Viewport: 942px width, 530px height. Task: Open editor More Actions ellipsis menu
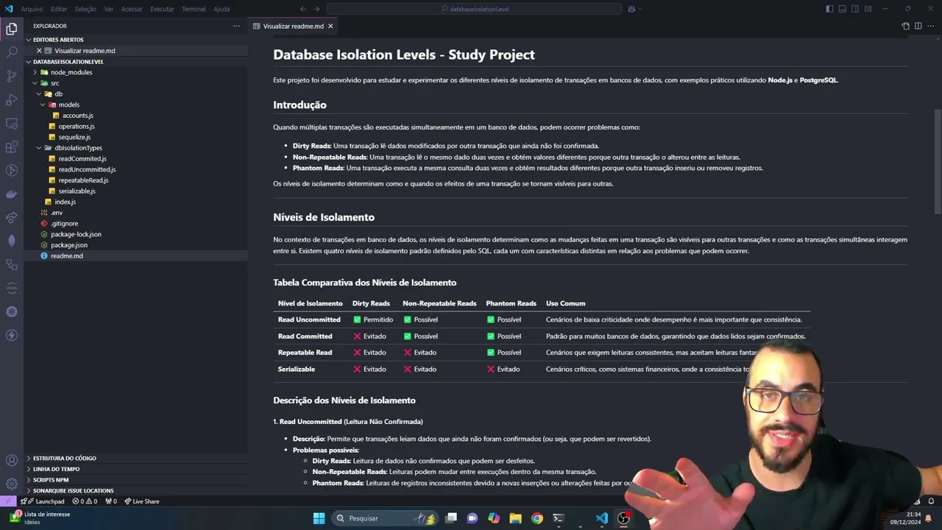[931, 26]
